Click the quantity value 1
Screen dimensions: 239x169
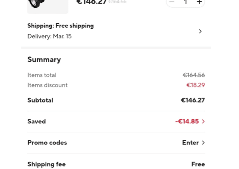coord(185,2)
